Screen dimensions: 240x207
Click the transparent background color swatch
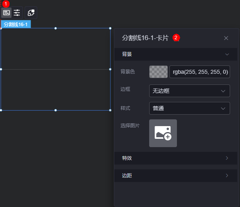coord(158,72)
